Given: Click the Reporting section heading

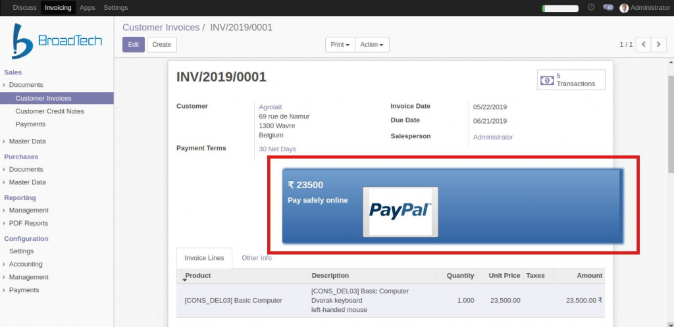Looking at the screenshot, I should [20, 197].
